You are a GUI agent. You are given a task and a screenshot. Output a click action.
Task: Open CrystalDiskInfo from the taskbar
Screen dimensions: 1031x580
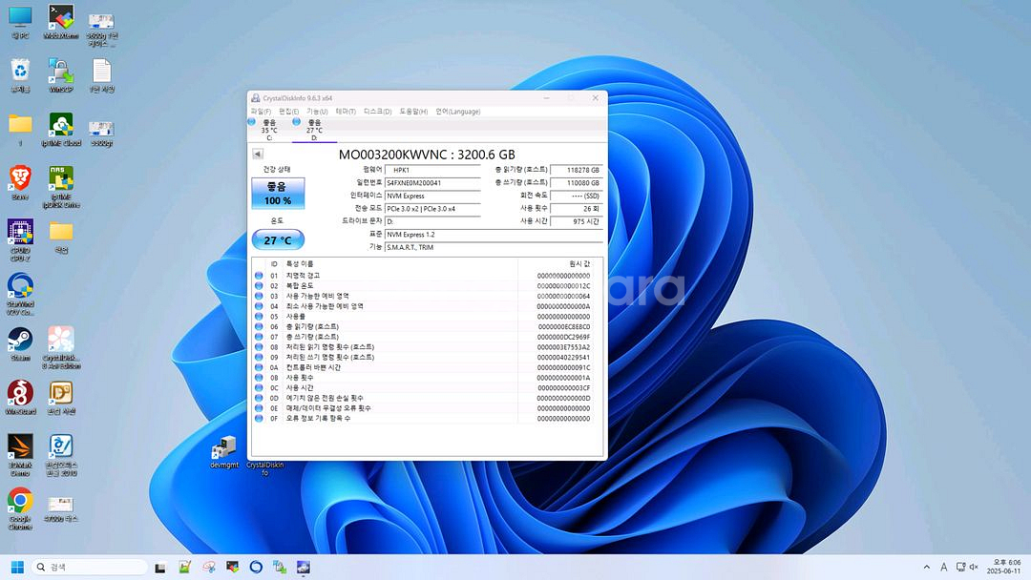(304, 568)
